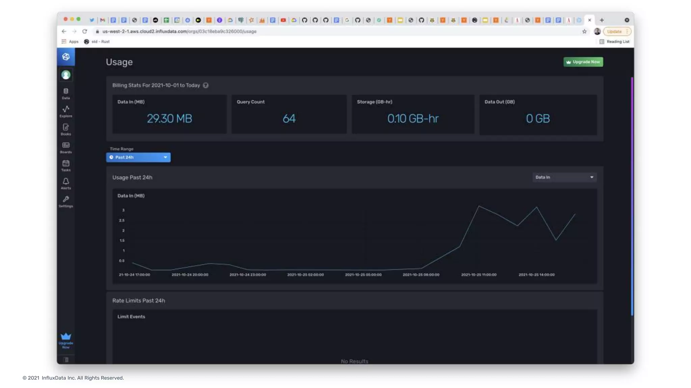Click the page vertical scrollbar
The image size is (691, 388).
click(632, 195)
